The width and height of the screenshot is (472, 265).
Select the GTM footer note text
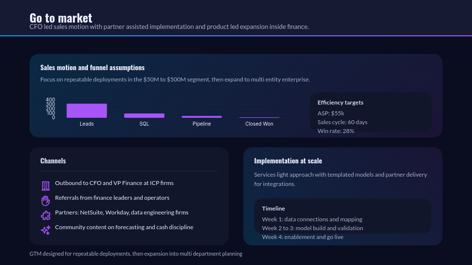[x=136, y=254]
